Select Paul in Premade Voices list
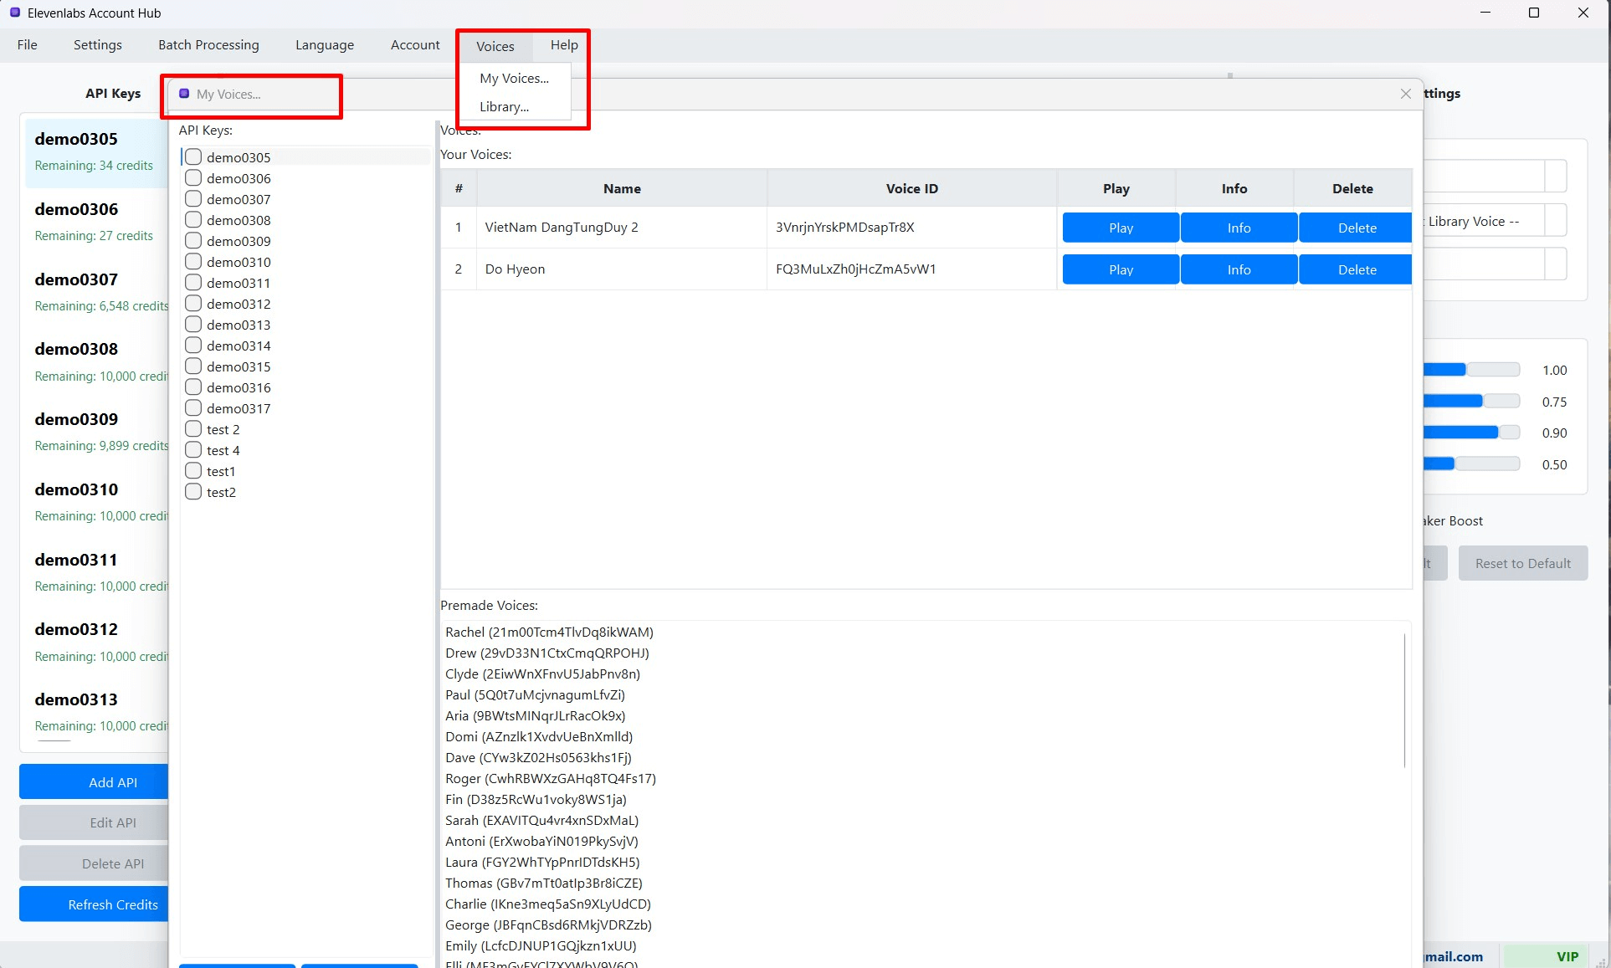 535,694
